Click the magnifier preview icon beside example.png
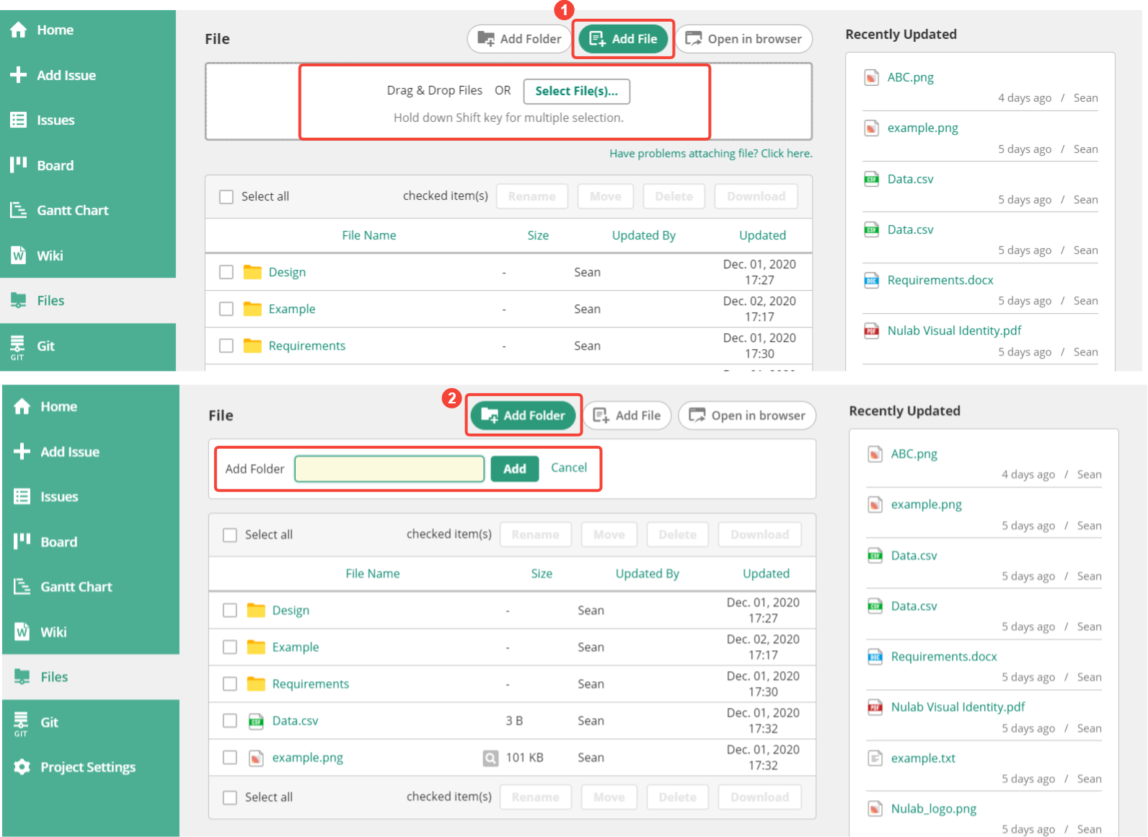Viewport: 1148px width, 837px height. tap(490, 758)
